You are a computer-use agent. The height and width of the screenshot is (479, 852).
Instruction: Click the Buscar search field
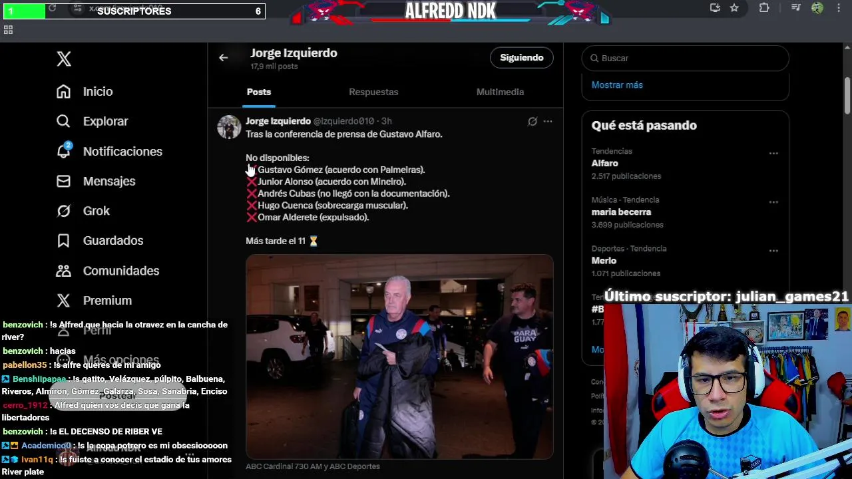(686, 59)
